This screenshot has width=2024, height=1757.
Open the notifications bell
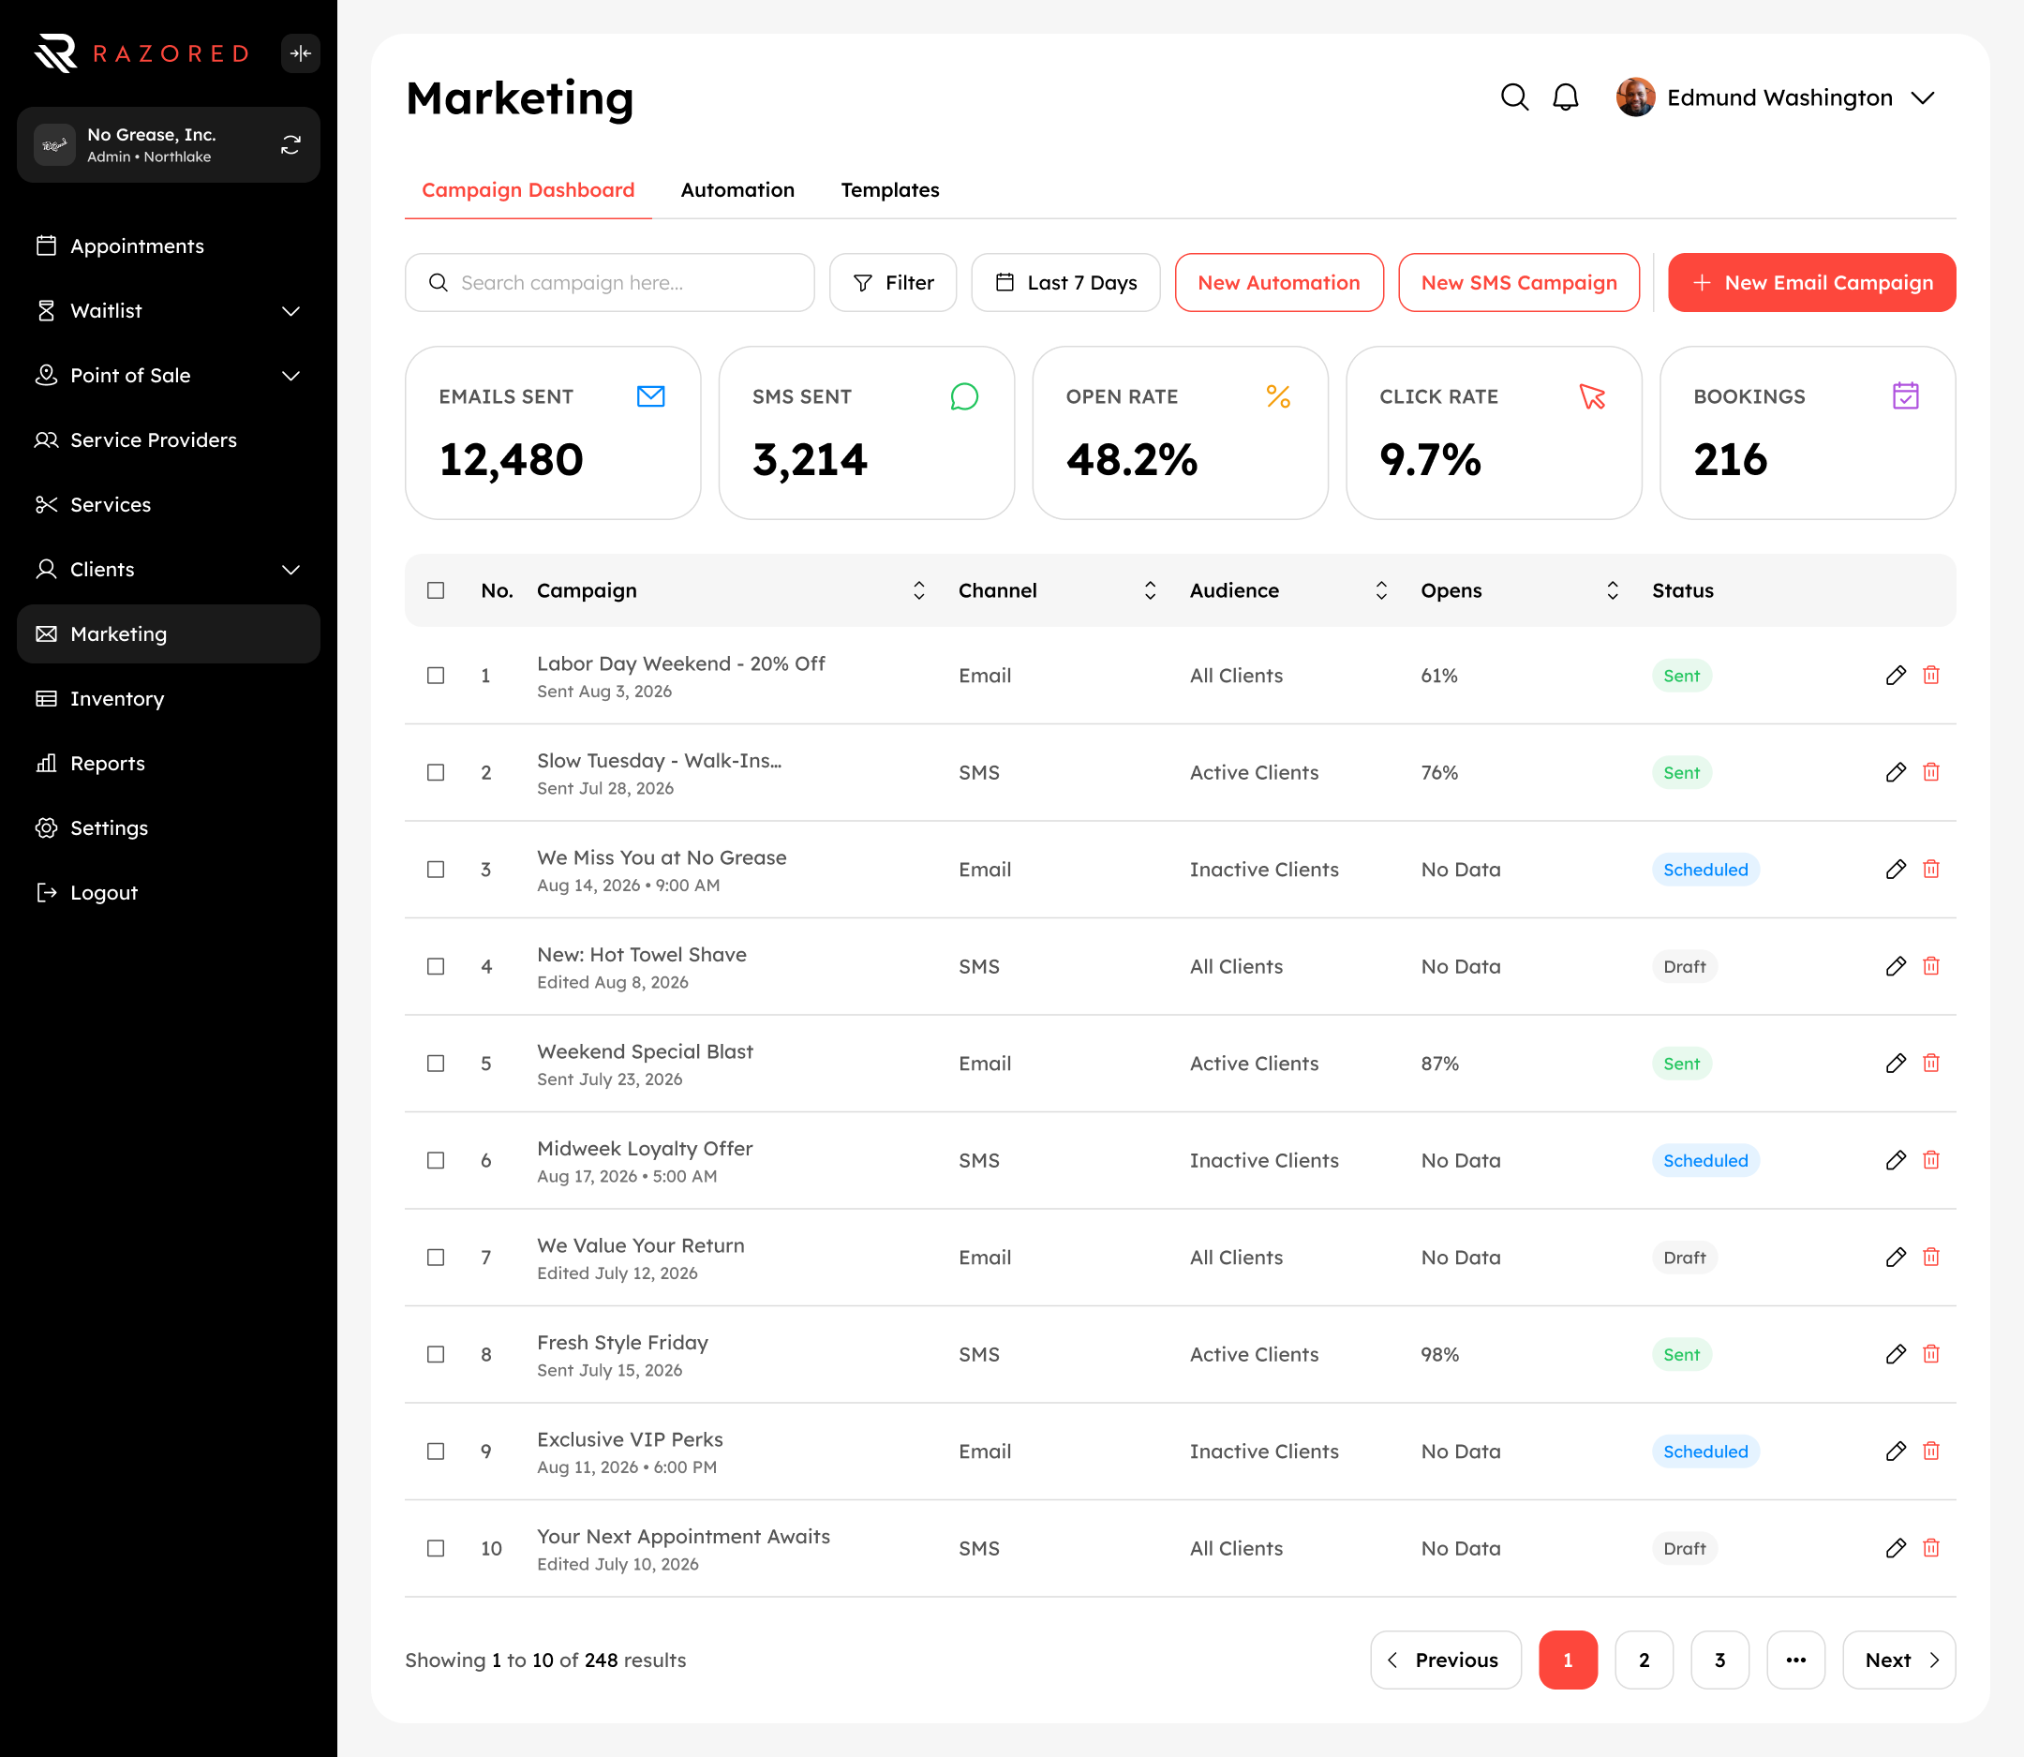point(1565,97)
